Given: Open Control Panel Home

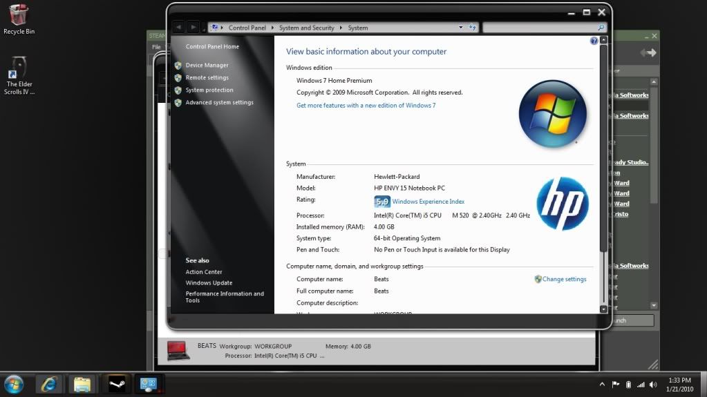Looking at the screenshot, I should point(212,46).
